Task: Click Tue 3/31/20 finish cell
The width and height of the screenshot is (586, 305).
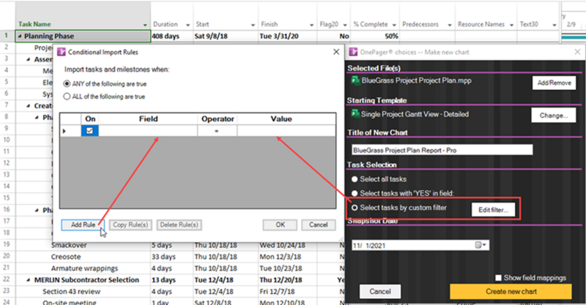Action: pyautogui.click(x=288, y=37)
